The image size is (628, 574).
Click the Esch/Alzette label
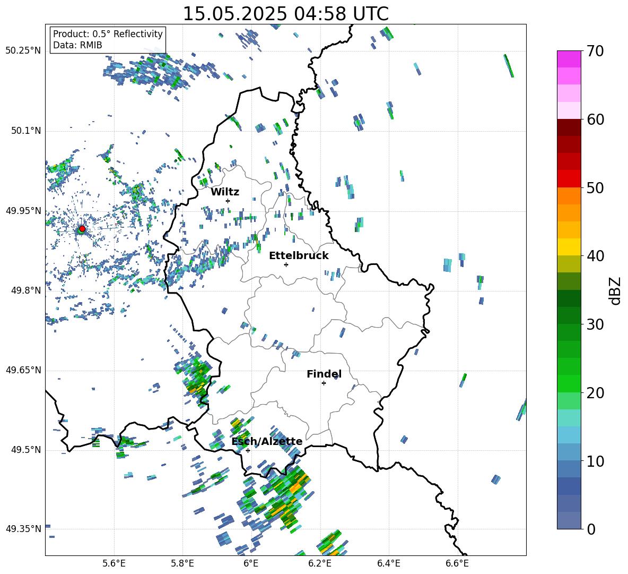click(x=267, y=441)
